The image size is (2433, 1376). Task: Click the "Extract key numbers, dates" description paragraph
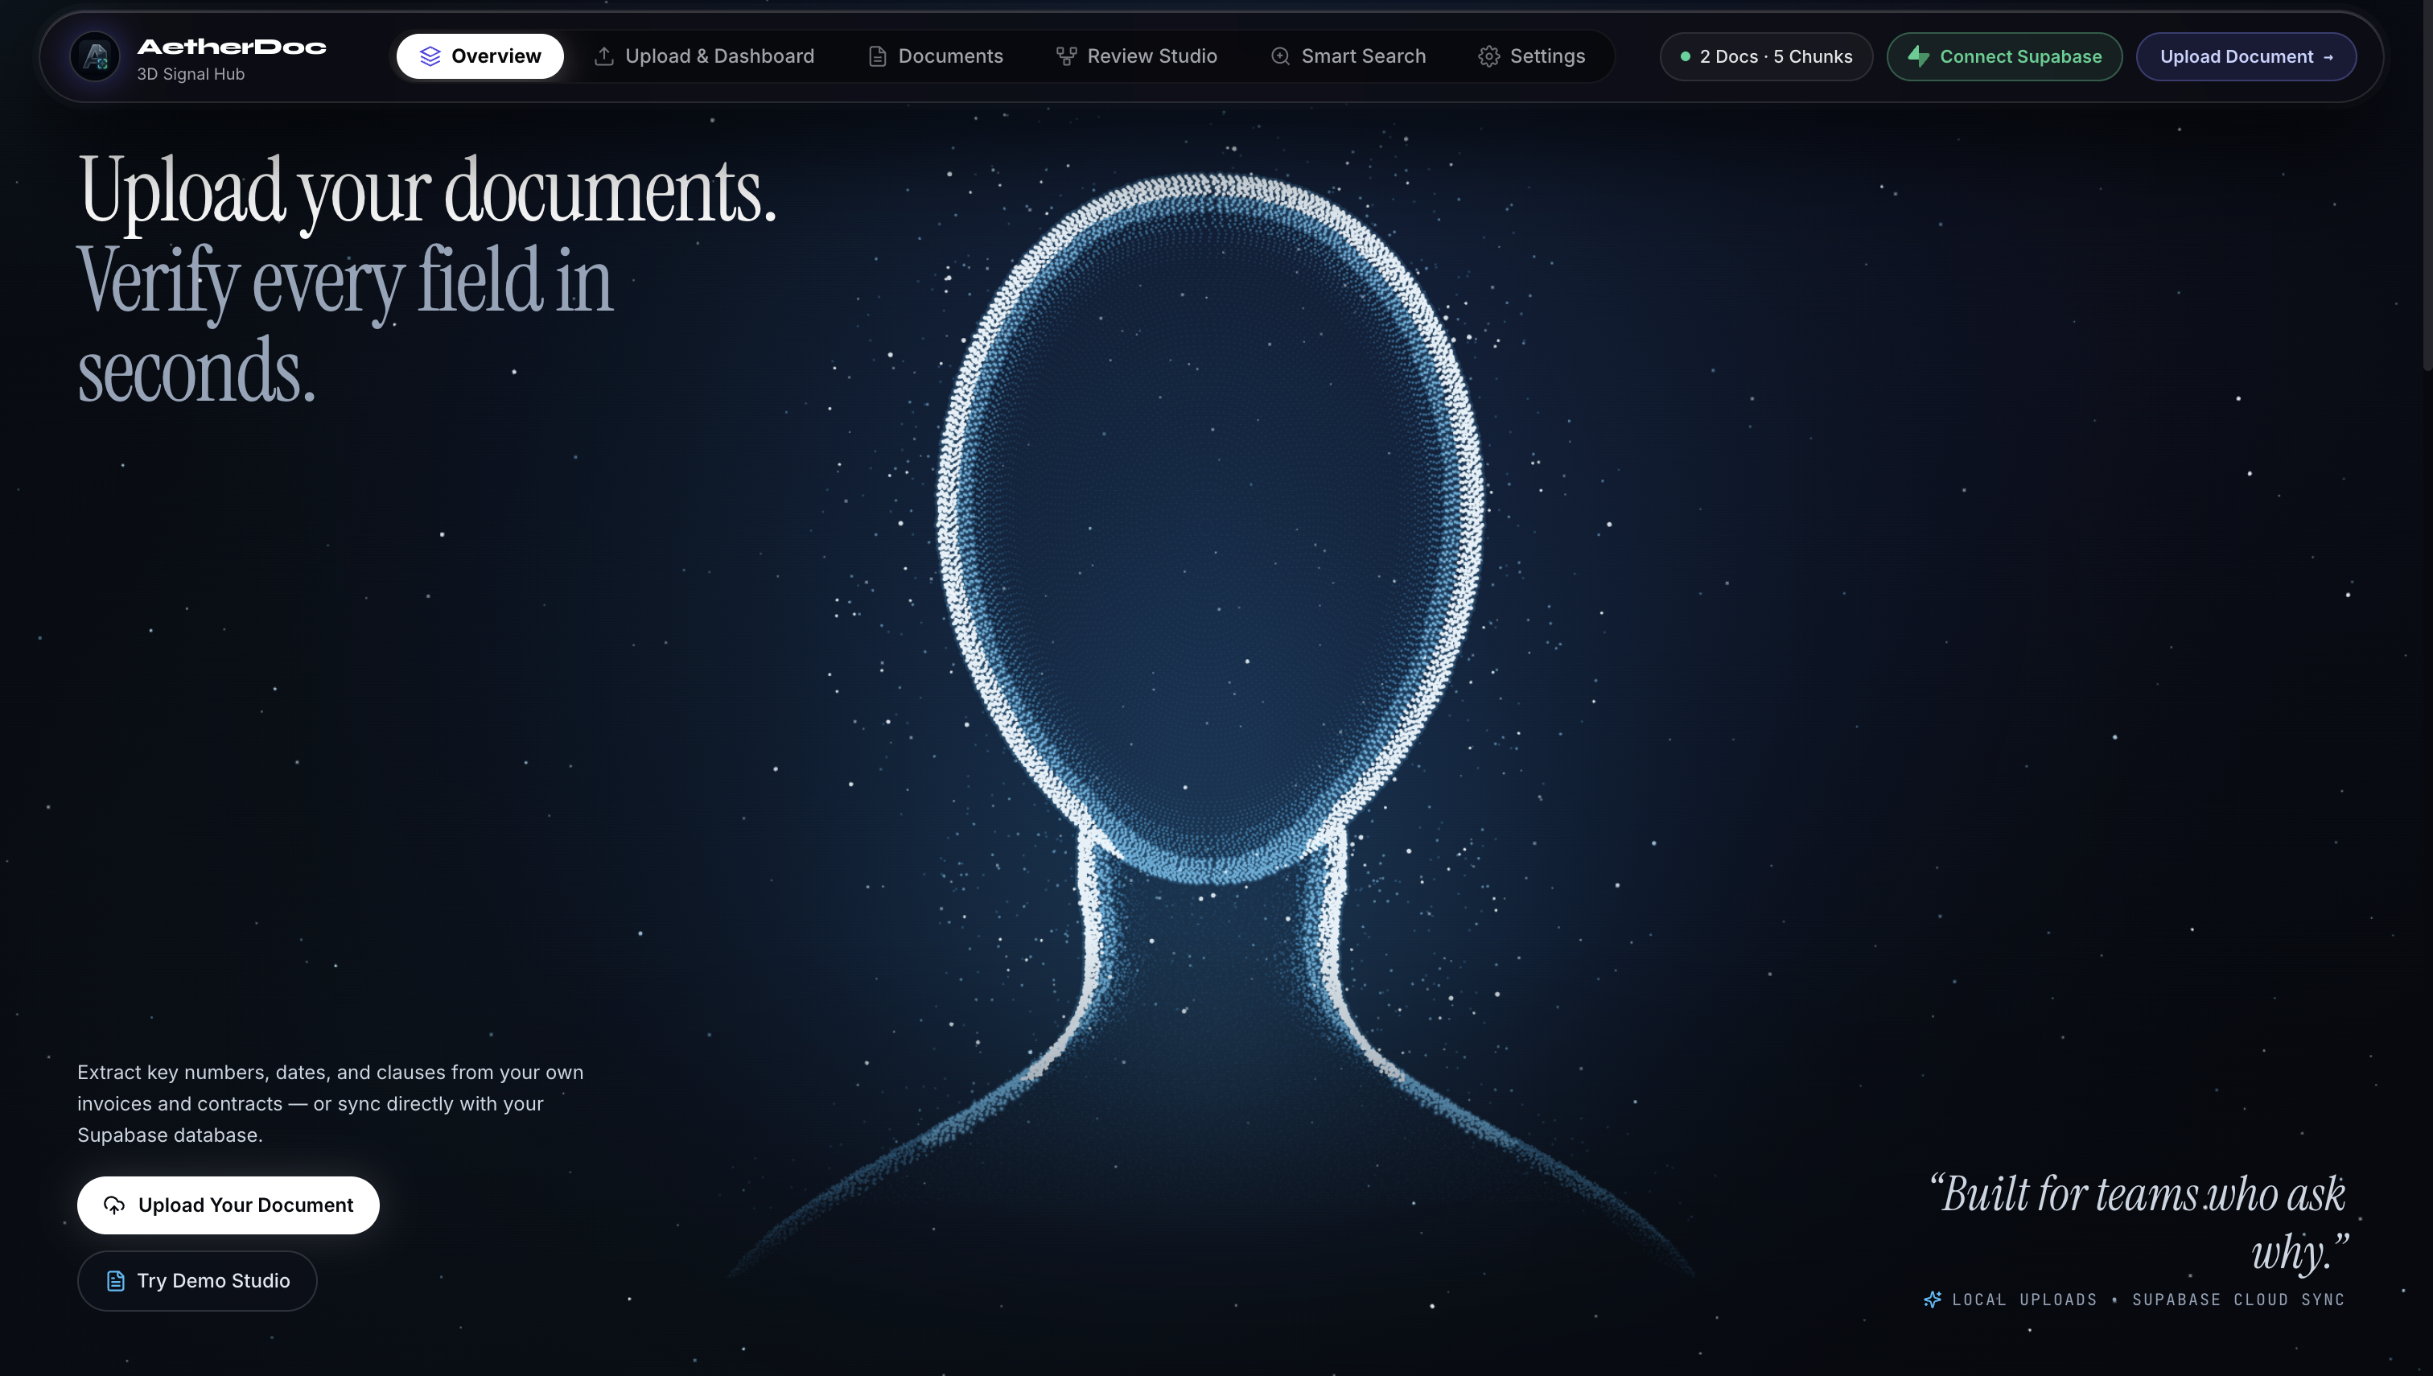[331, 1103]
